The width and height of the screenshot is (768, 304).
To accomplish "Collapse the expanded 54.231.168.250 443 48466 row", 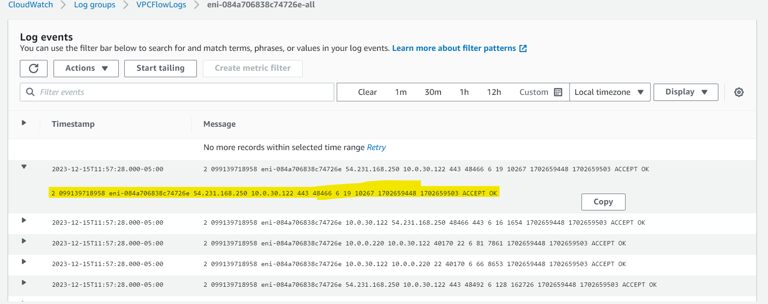I will click(24, 167).
